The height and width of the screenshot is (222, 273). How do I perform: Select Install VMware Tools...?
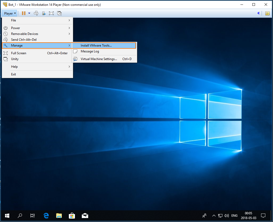104,46
